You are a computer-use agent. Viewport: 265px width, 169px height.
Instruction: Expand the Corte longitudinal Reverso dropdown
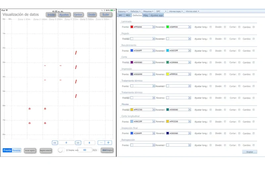[189, 122]
